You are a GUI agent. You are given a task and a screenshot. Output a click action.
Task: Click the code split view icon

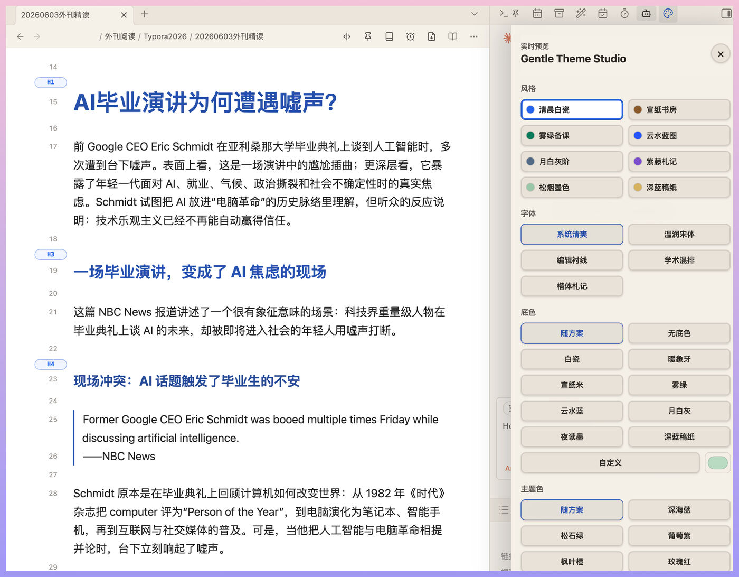point(347,36)
